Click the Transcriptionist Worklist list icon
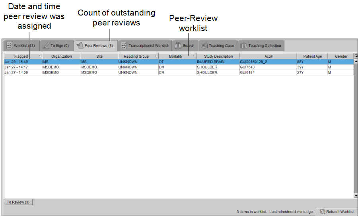 pos(124,45)
